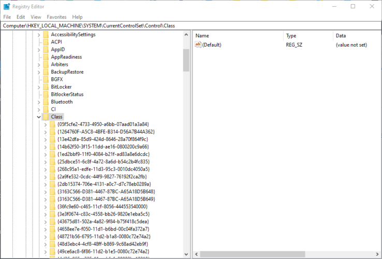Click folder icon of {25dbce51-6c8f-4a72-8a6d-b54c2b4fc835}

[52, 162]
